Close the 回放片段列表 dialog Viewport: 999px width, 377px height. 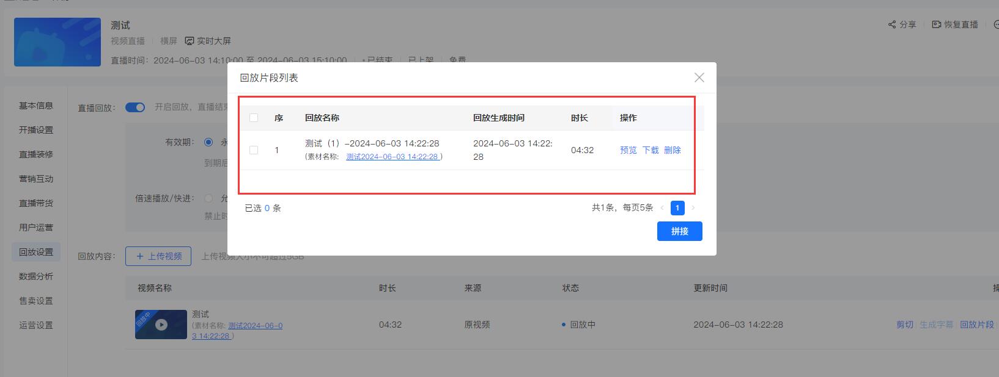pos(699,77)
